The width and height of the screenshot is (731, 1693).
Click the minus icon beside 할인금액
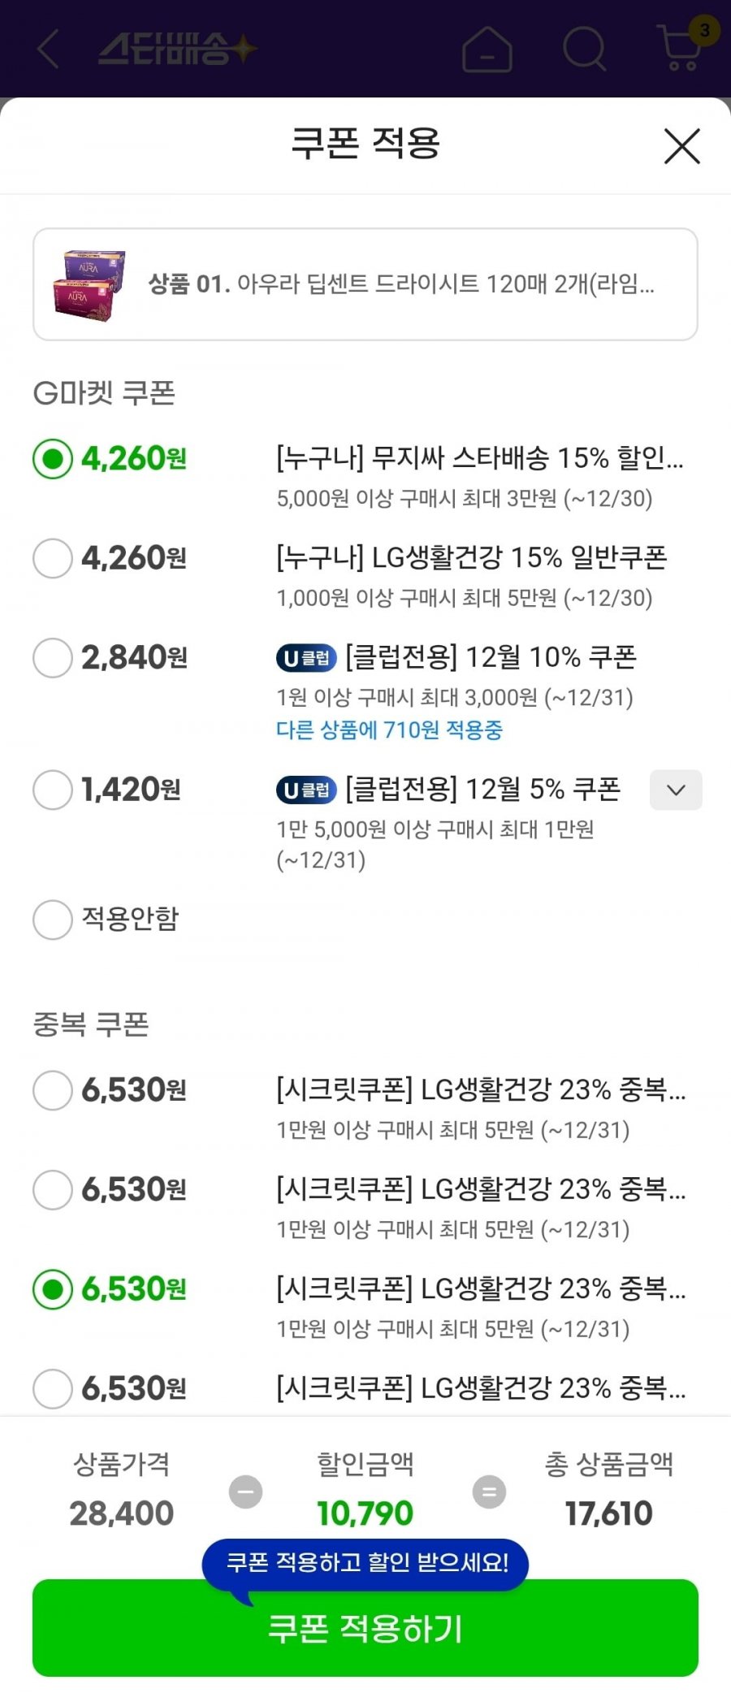[245, 1492]
